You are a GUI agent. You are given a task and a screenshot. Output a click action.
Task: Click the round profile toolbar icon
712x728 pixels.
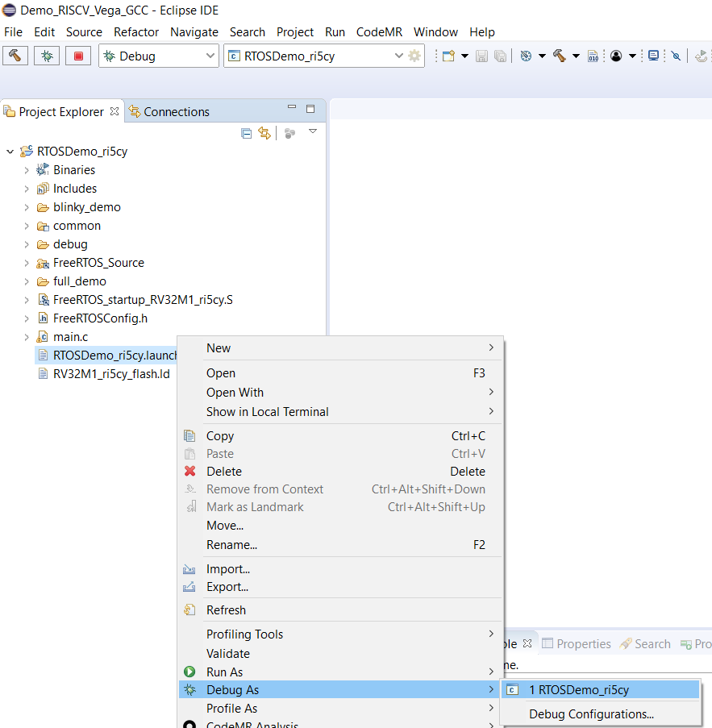616,56
